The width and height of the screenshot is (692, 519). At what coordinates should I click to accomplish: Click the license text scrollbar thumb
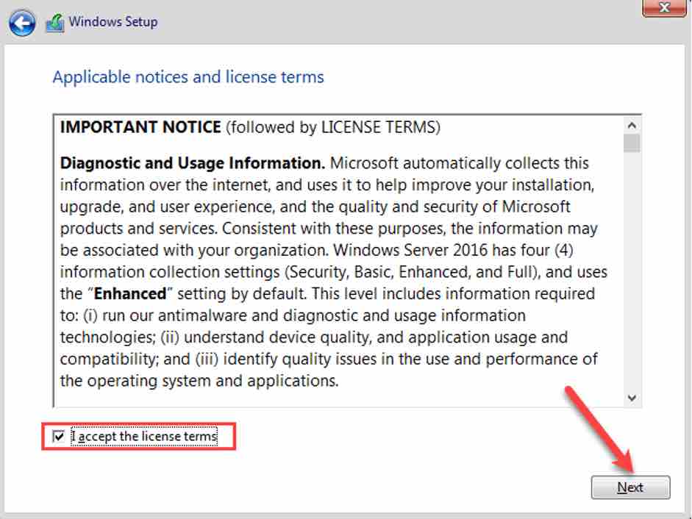(x=632, y=143)
